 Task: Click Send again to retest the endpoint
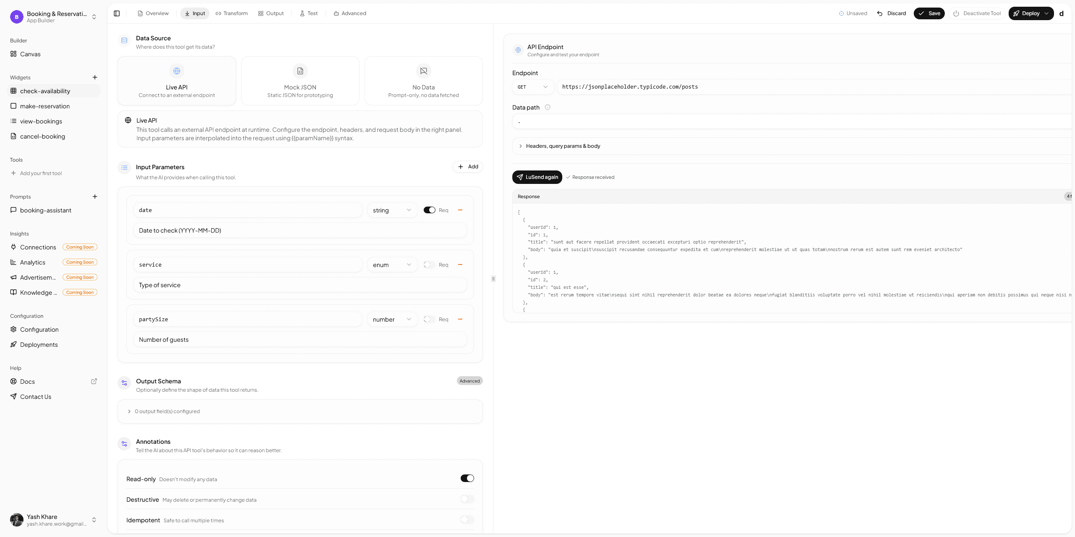coord(537,177)
